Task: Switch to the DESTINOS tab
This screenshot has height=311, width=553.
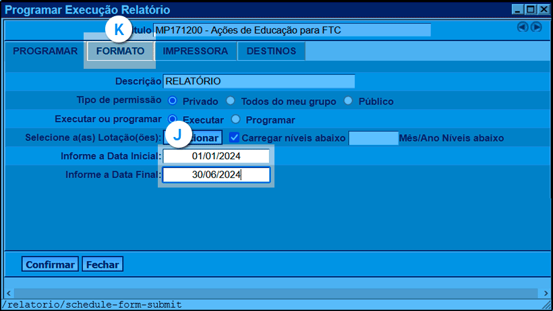Action: tap(271, 51)
